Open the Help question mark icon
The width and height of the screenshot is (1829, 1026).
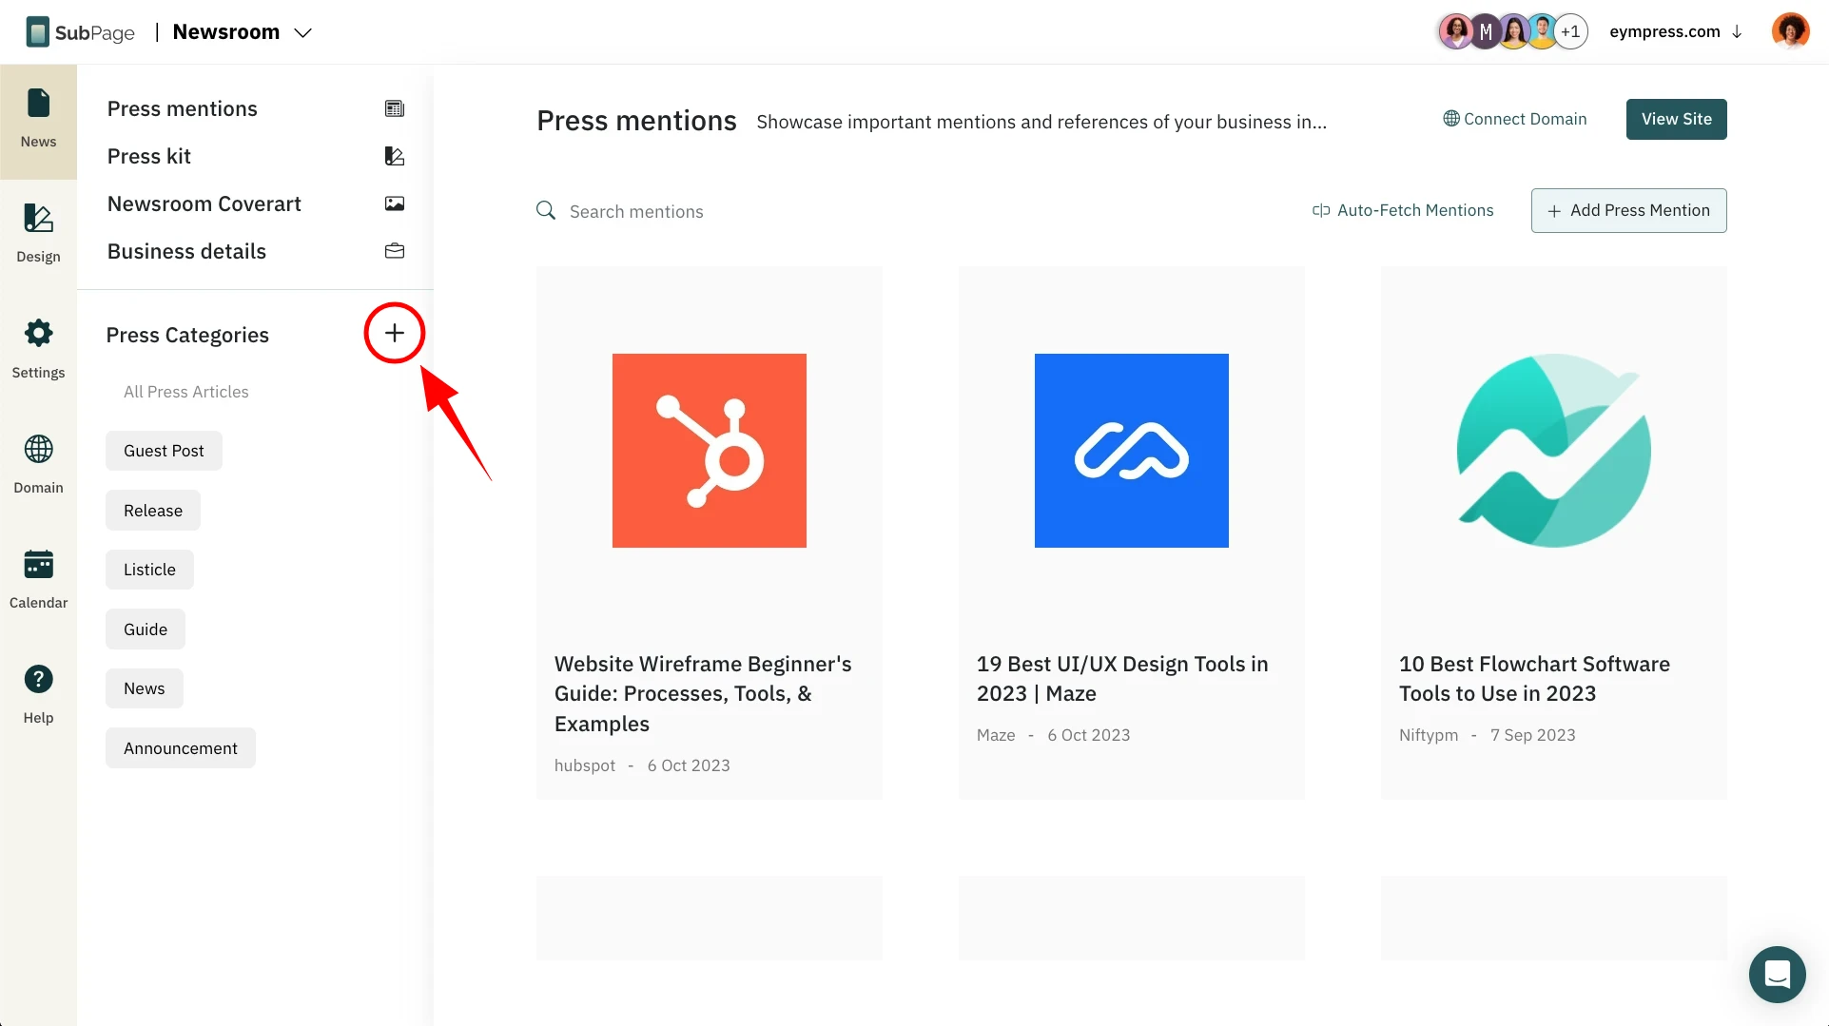coord(38,694)
